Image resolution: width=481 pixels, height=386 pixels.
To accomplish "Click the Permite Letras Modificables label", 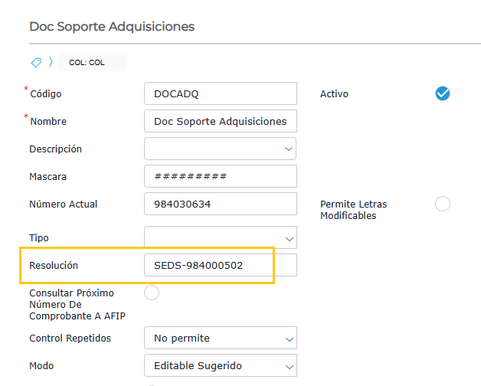I will pos(353,210).
